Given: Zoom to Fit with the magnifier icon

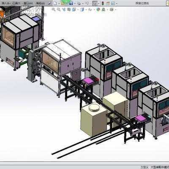Looking at the screenshot, I should (54, 9).
